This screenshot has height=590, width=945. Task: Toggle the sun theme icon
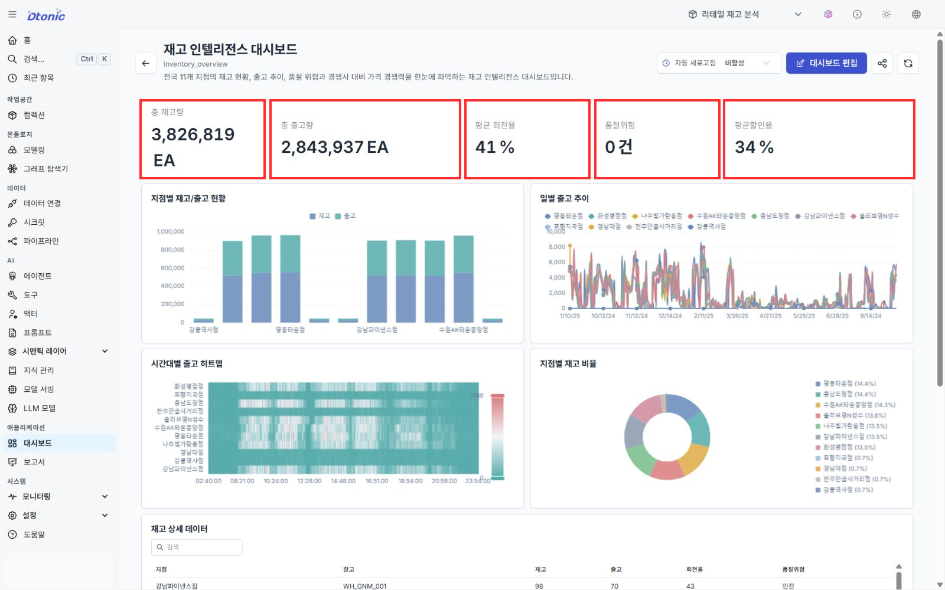tap(887, 14)
